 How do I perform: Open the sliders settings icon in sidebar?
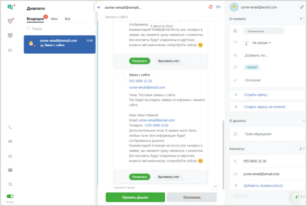[10, 184]
